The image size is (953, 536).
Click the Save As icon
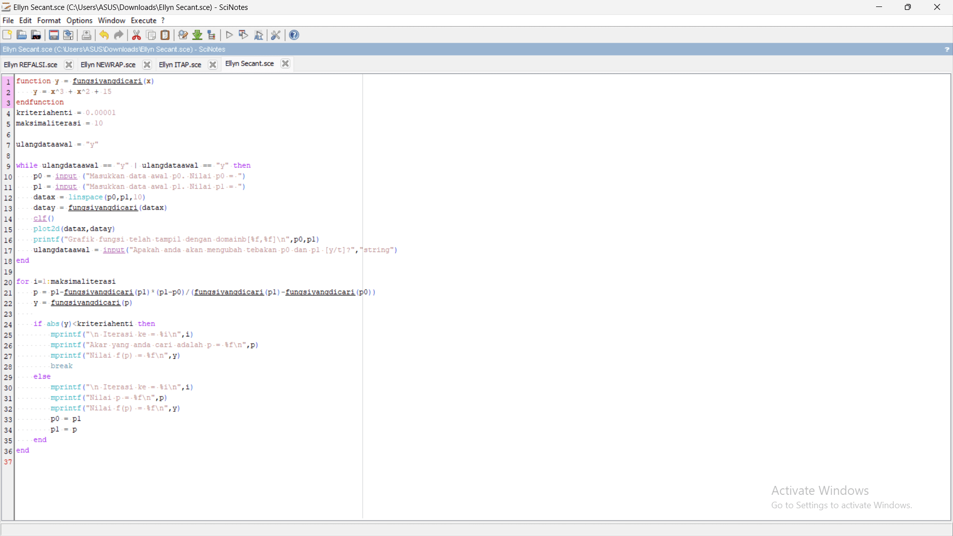pyautogui.click(x=68, y=35)
